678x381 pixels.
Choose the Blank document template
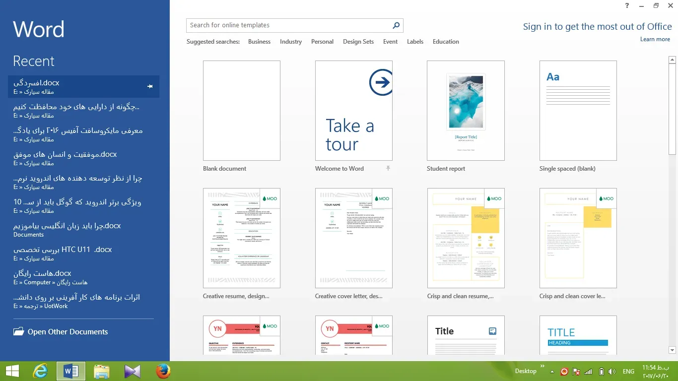(x=242, y=111)
